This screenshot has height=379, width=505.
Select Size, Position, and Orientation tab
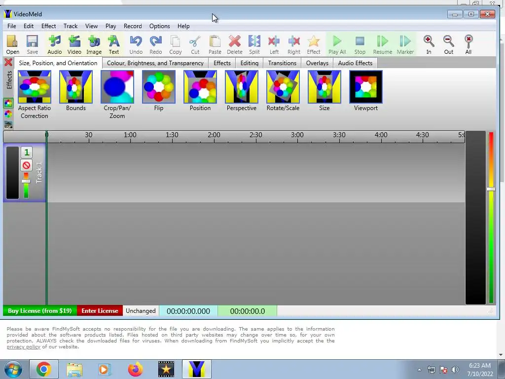[58, 63]
